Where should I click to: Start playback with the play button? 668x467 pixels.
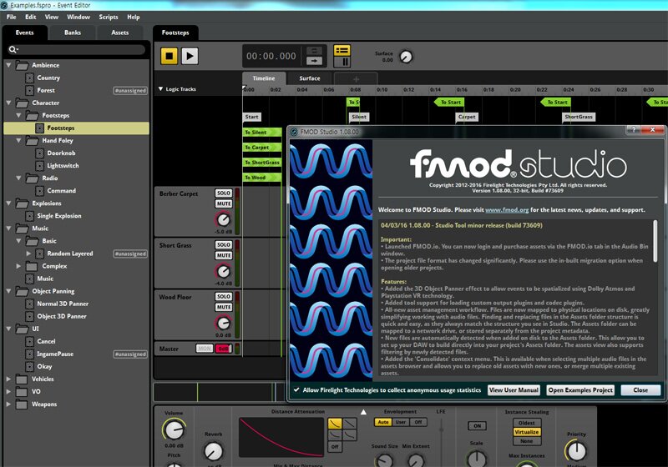(x=190, y=56)
